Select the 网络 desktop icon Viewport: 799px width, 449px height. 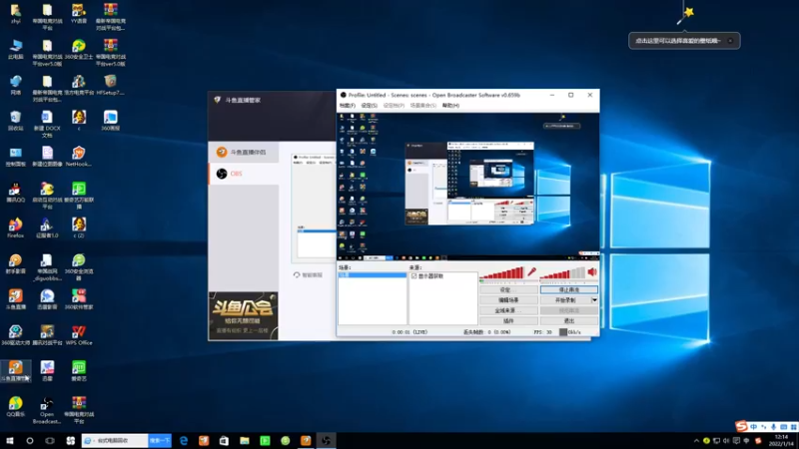click(15, 86)
